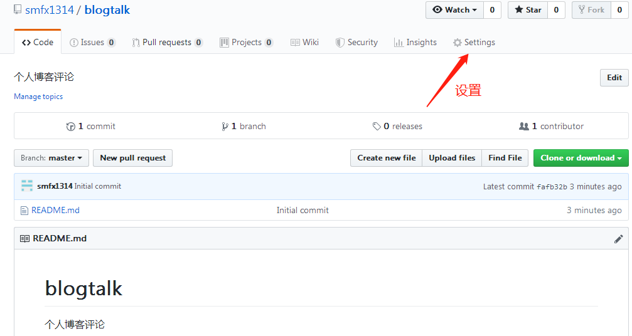Click the Manage topics link
632x336 pixels.
point(38,97)
